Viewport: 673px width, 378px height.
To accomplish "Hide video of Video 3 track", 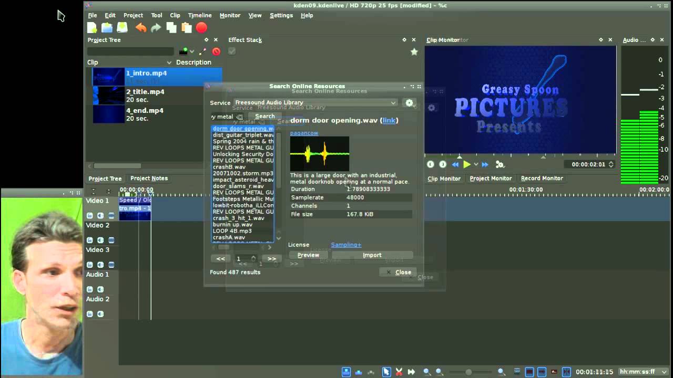I will click(x=111, y=265).
